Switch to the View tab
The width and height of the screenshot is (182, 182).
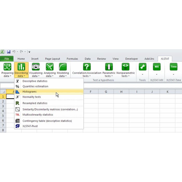[115, 59]
